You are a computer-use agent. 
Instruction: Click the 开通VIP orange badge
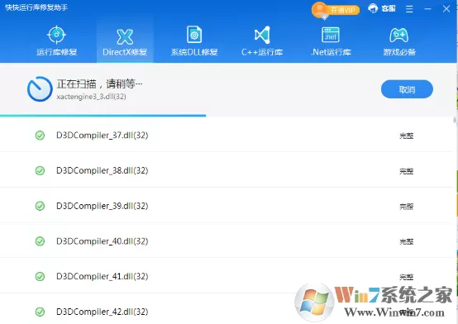336,11
